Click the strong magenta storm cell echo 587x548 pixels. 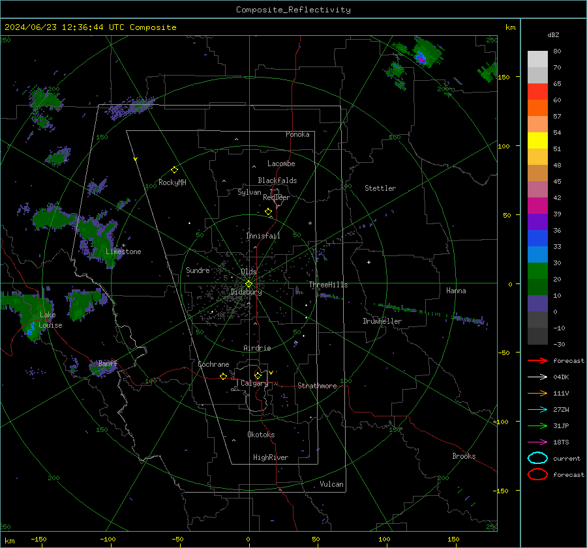pyautogui.click(x=421, y=59)
